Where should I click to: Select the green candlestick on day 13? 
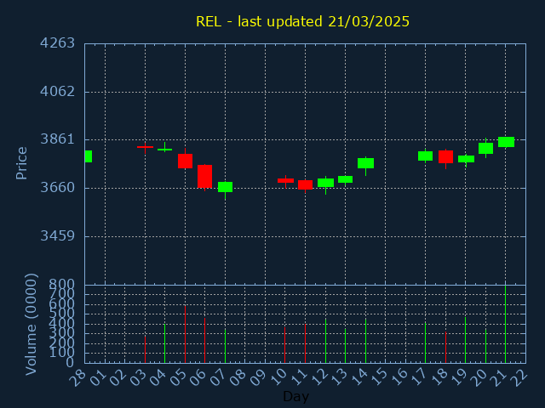click(x=345, y=179)
